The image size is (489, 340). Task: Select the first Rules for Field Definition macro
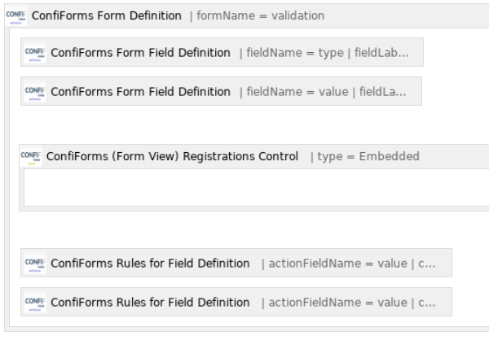point(236,263)
